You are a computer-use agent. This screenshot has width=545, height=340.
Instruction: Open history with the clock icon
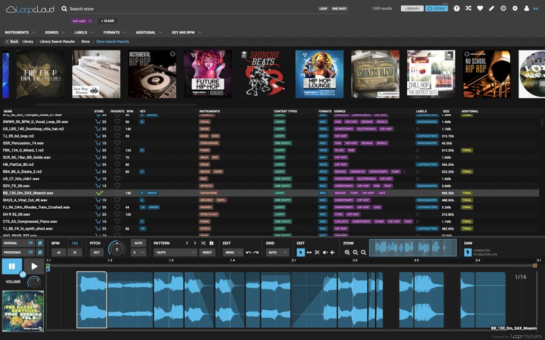pyautogui.click(x=503, y=8)
